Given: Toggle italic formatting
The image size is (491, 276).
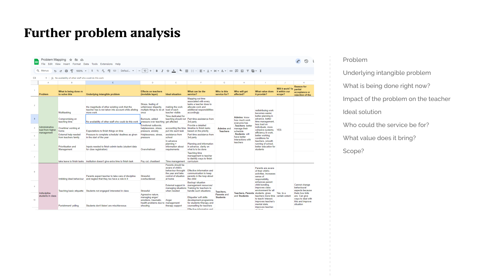Looking at the screenshot, I should click(x=162, y=71).
